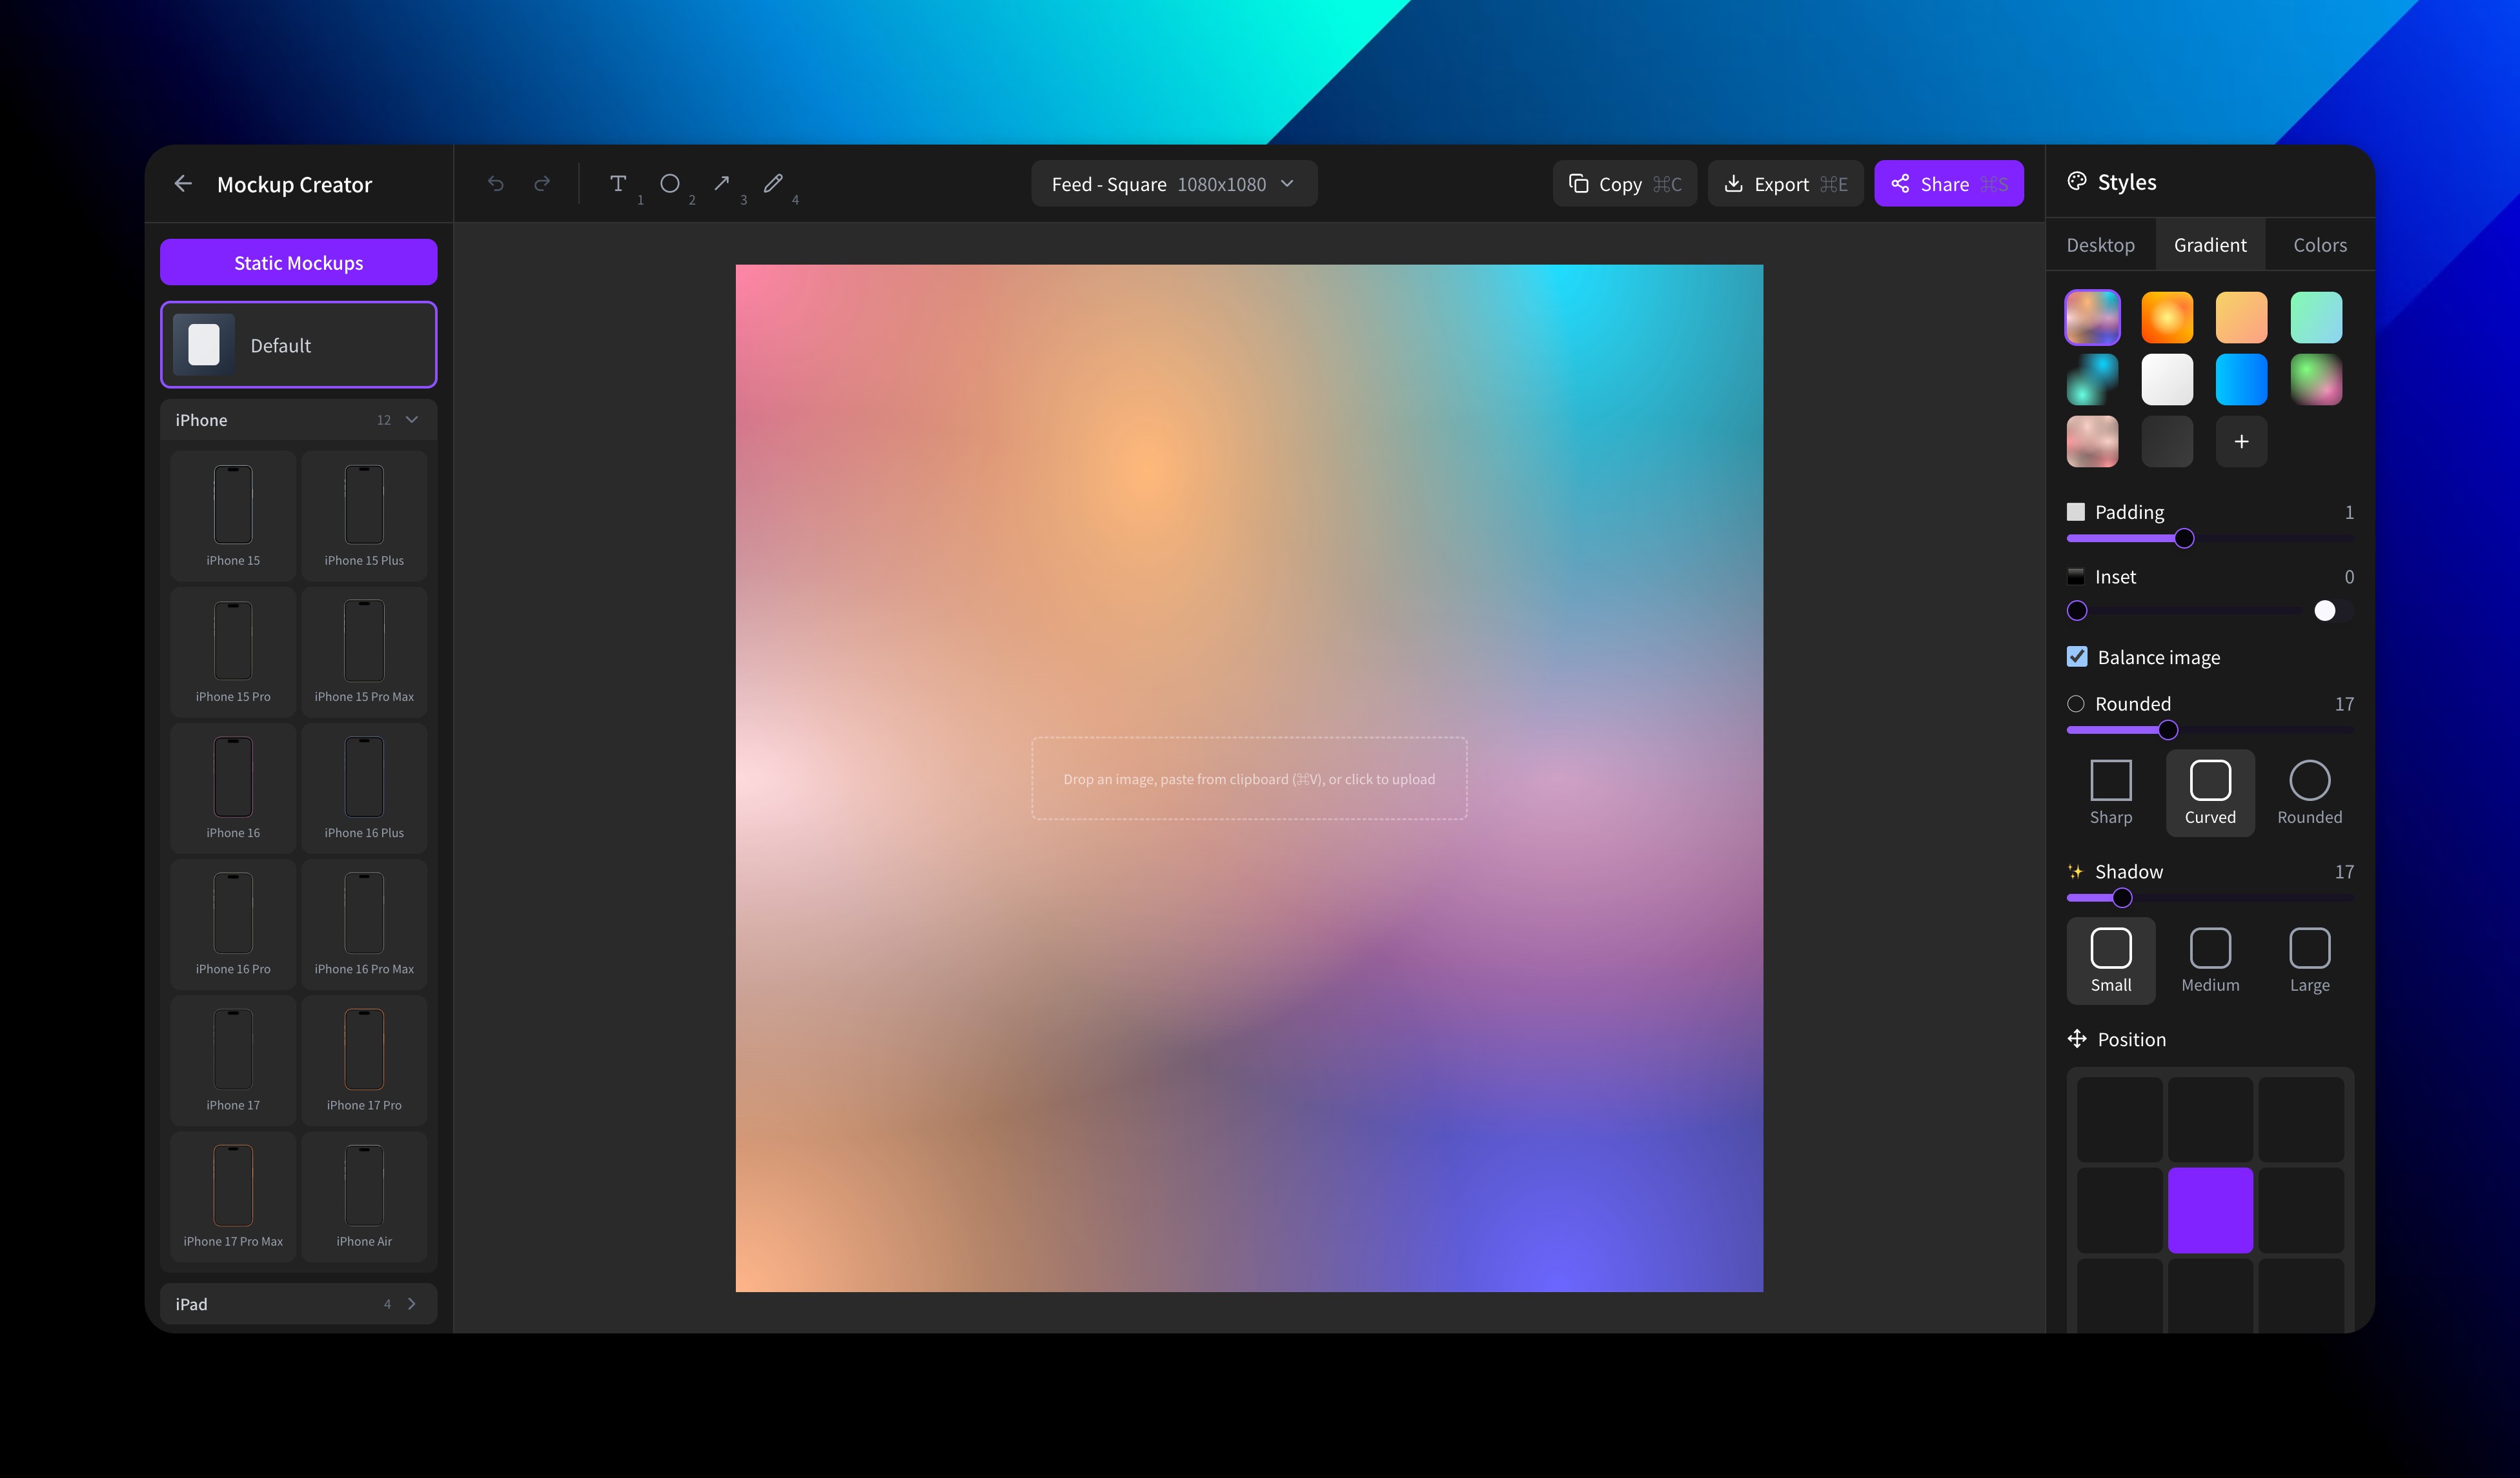This screenshot has height=1478, width=2520.
Task: Click the white Inset toggle knob
Action: click(x=2325, y=611)
